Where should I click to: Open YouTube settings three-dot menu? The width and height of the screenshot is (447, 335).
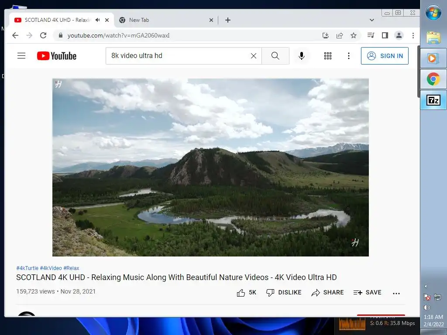(x=349, y=56)
